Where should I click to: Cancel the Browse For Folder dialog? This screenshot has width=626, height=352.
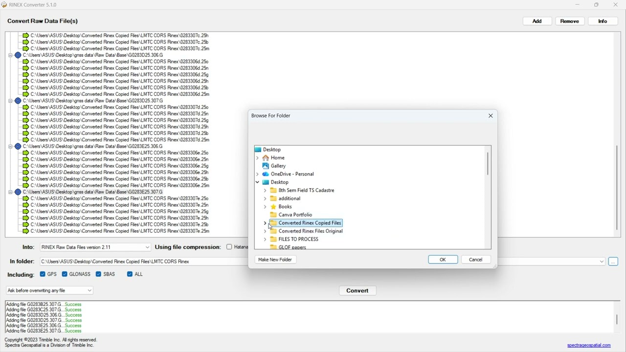(476, 260)
